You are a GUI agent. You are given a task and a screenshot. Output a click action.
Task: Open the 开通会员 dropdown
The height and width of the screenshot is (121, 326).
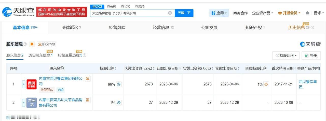pyautogui.click(x=289, y=13)
